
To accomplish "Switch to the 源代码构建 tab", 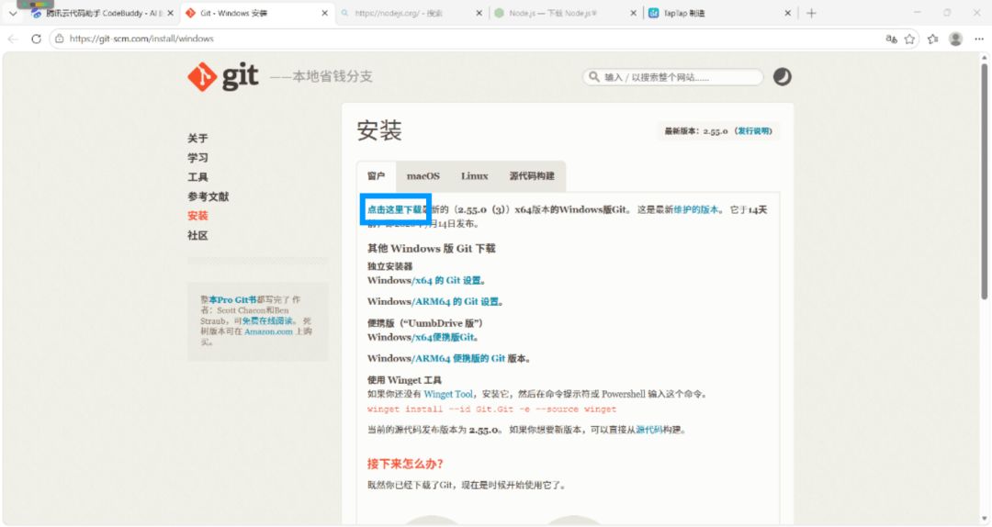I will click(x=532, y=176).
